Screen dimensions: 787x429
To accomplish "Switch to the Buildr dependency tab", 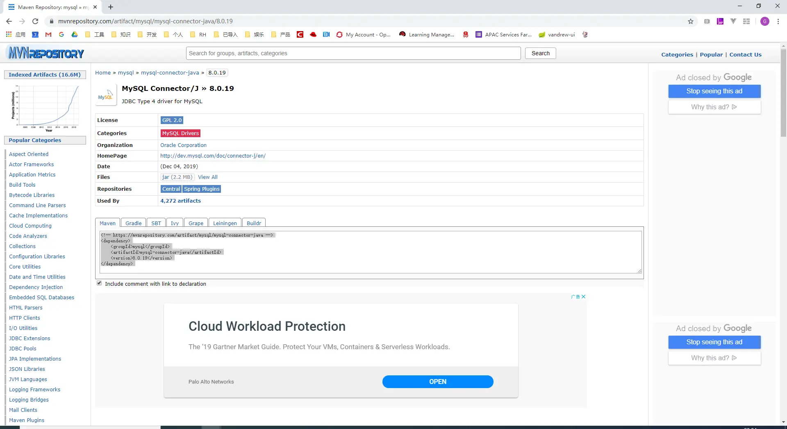I will coord(254,223).
